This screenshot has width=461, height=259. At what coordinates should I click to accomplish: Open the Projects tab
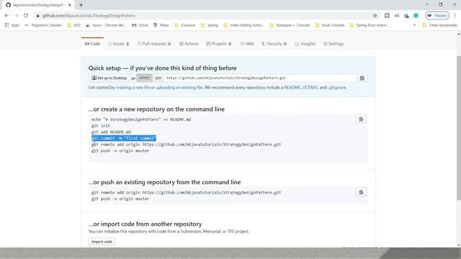click(x=219, y=44)
